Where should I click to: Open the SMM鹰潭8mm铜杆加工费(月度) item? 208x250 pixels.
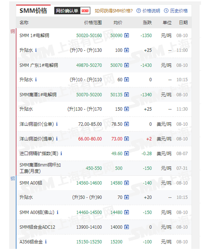[40, 168]
